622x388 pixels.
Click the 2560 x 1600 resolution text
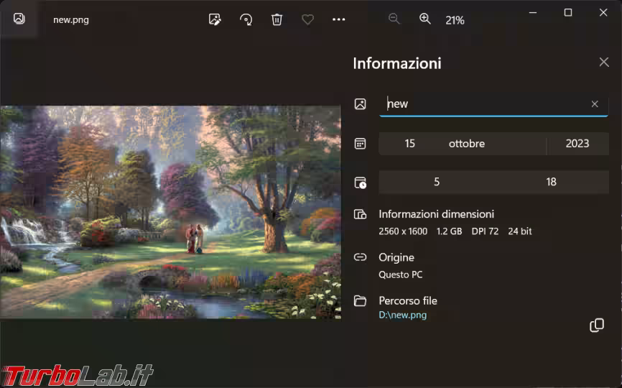click(403, 231)
